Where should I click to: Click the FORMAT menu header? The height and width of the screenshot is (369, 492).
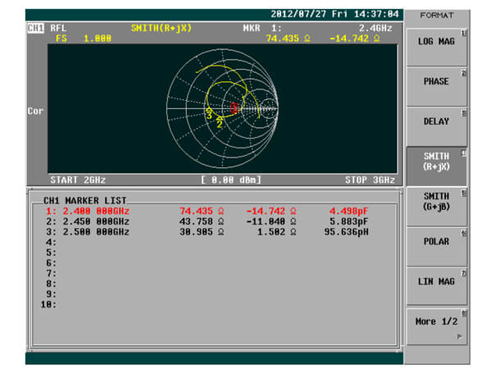[x=436, y=15]
